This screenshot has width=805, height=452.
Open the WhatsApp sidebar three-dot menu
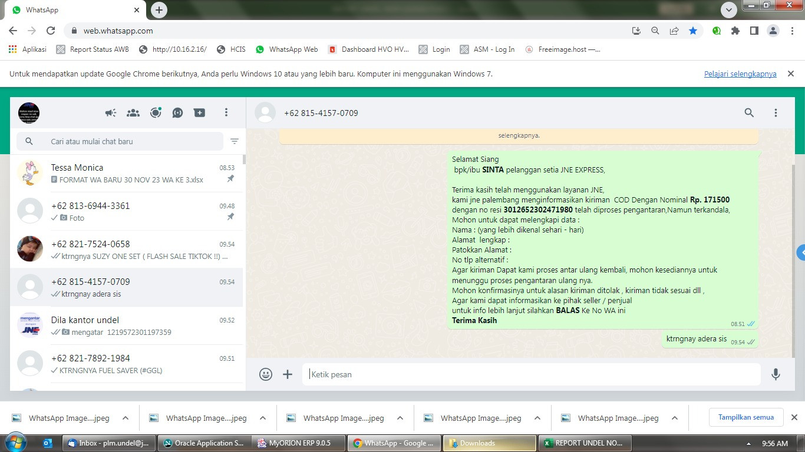pyautogui.click(x=226, y=112)
